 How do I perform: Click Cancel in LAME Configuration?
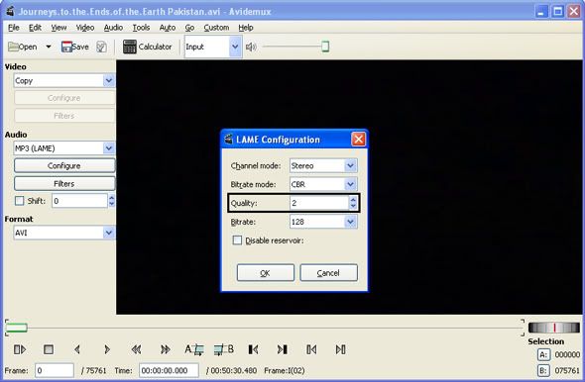click(328, 273)
